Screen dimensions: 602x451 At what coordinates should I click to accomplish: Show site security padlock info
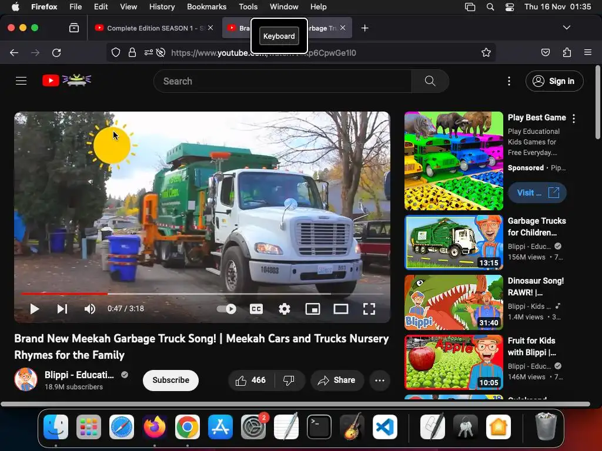tap(132, 52)
